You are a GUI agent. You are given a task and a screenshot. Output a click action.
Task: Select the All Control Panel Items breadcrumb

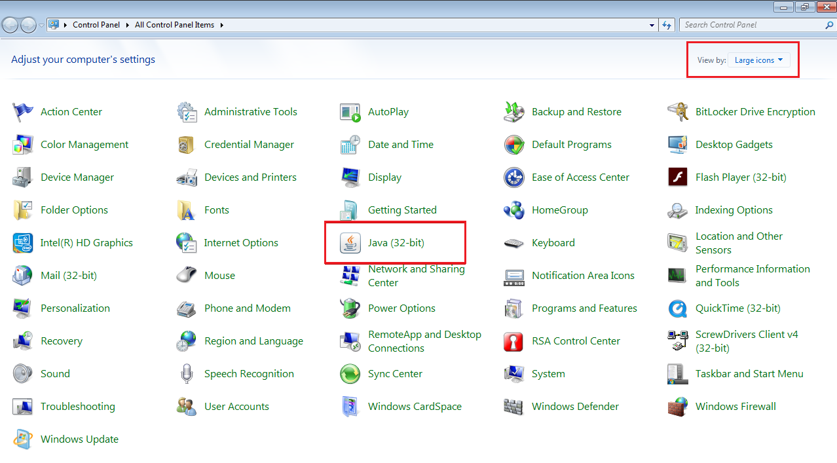pyautogui.click(x=174, y=25)
